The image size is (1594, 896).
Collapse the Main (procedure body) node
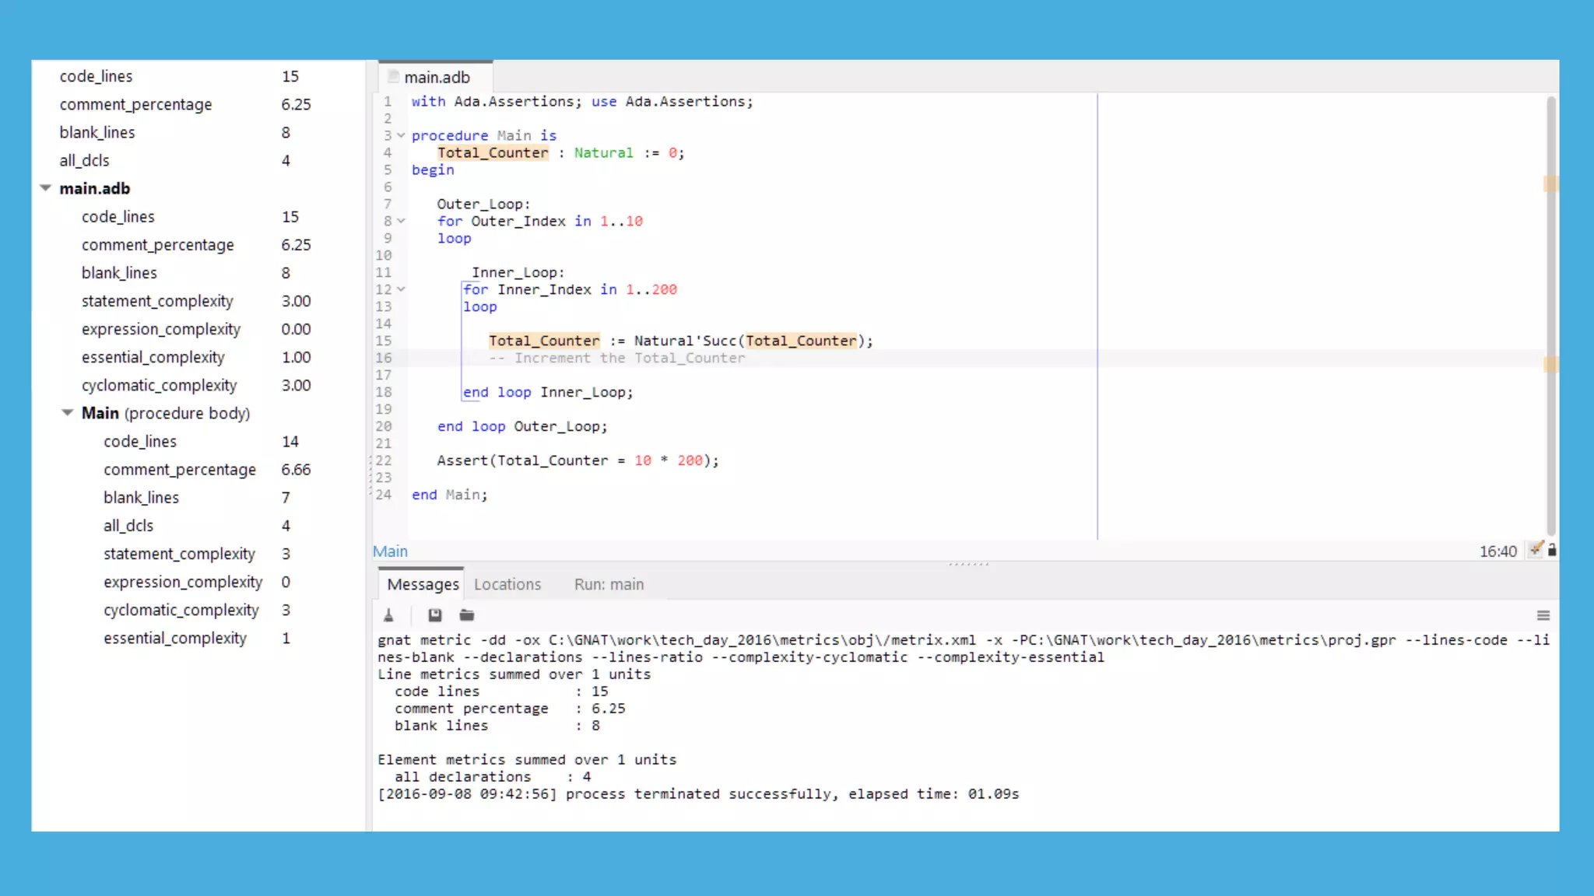point(68,413)
